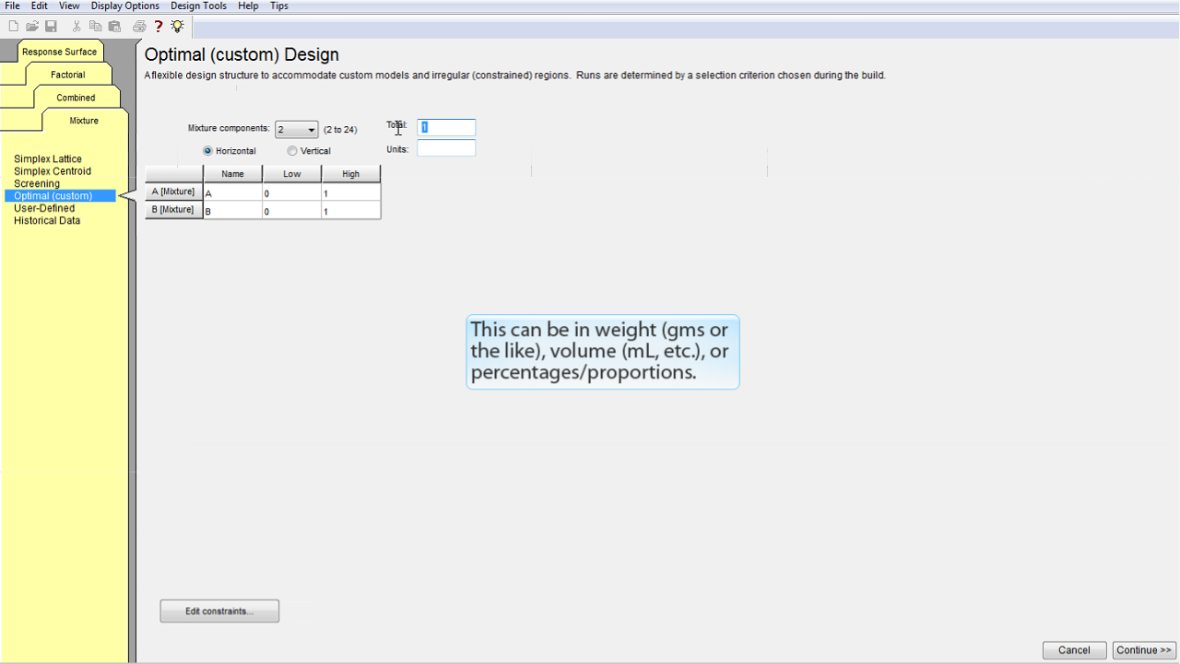Select Simplex Lattice design
The height and width of the screenshot is (664, 1180).
click(x=48, y=159)
